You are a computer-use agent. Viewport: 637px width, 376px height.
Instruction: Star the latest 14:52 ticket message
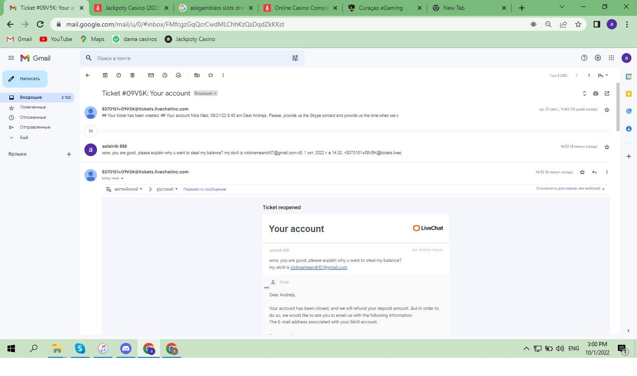582,172
